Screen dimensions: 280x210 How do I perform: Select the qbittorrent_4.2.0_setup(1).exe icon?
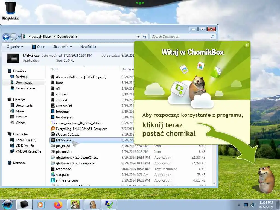click(53, 157)
